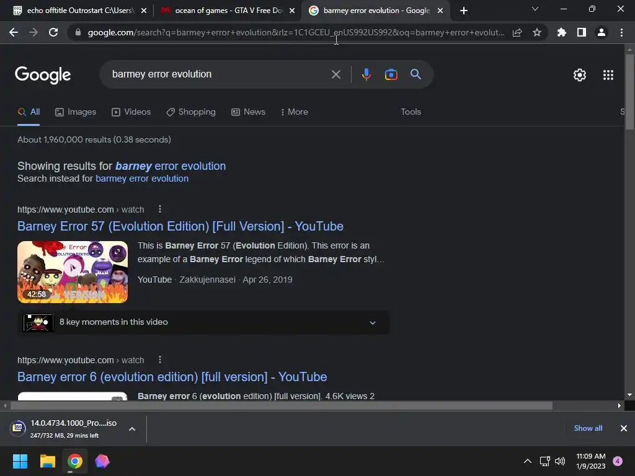The image size is (635, 476).
Task: Open the Google apps grid
Action: pyautogui.click(x=608, y=75)
